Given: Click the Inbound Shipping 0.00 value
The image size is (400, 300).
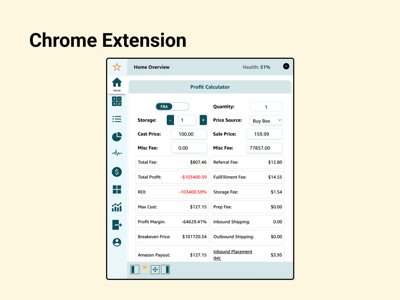Looking at the screenshot, I should 278,222.
